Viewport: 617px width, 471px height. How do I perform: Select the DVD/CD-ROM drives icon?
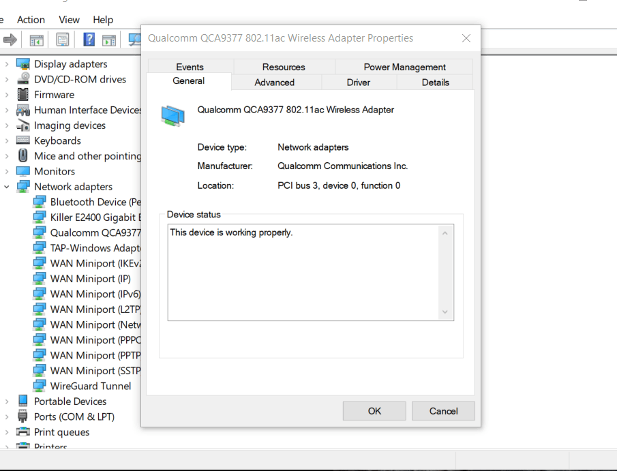tap(23, 78)
